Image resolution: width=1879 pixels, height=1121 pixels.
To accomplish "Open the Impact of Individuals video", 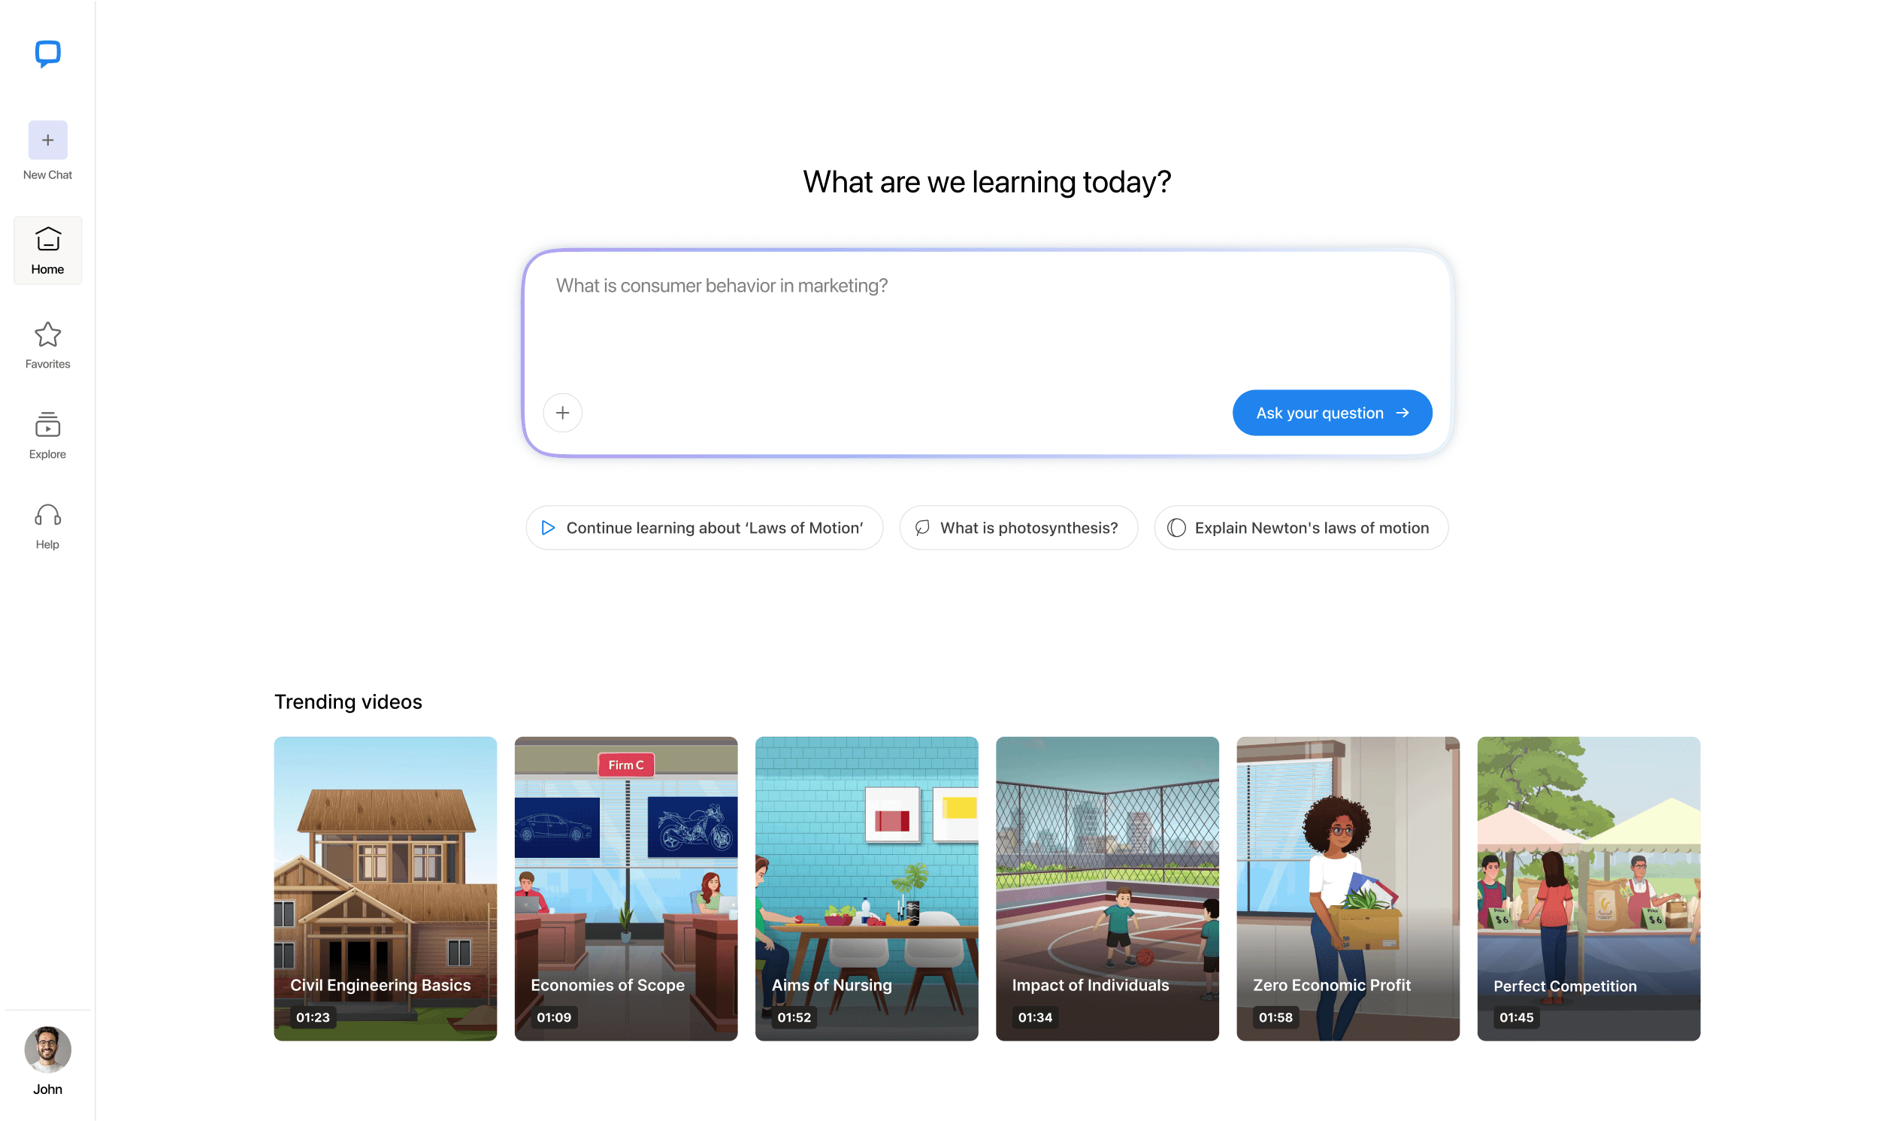I will coord(1106,889).
